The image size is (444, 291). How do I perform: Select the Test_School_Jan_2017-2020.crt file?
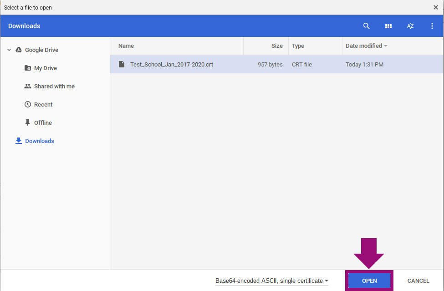pos(172,64)
